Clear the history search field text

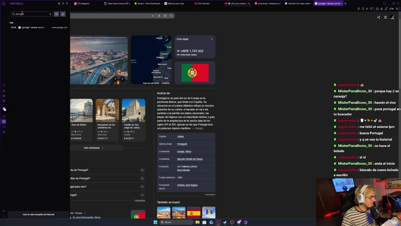[50, 14]
